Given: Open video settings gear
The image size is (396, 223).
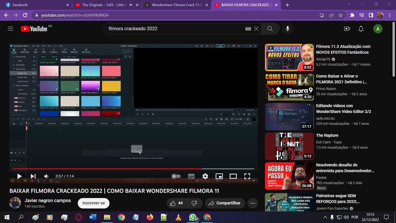Looking at the screenshot, I should (x=205, y=176).
